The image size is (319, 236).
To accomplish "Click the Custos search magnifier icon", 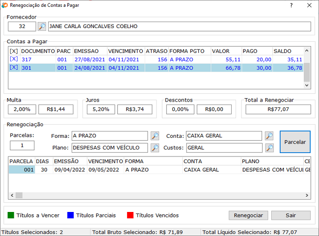I will click(269, 148).
